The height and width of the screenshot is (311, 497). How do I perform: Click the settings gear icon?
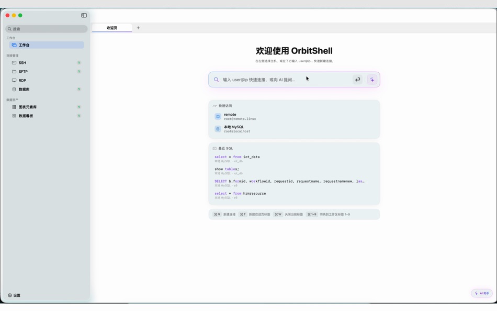pyautogui.click(x=10, y=295)
